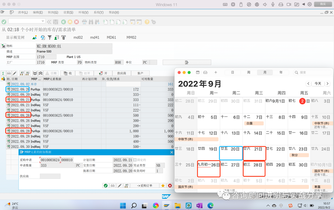Open Windows taskbar Search magnifier
The width and height of the screenshot is (334, 210).
click(134, 206)
